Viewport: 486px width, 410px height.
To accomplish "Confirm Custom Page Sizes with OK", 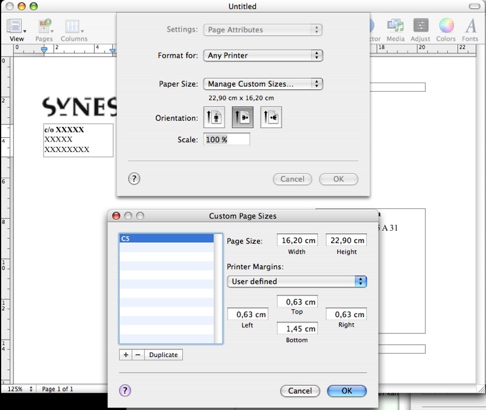I will 347,391.
